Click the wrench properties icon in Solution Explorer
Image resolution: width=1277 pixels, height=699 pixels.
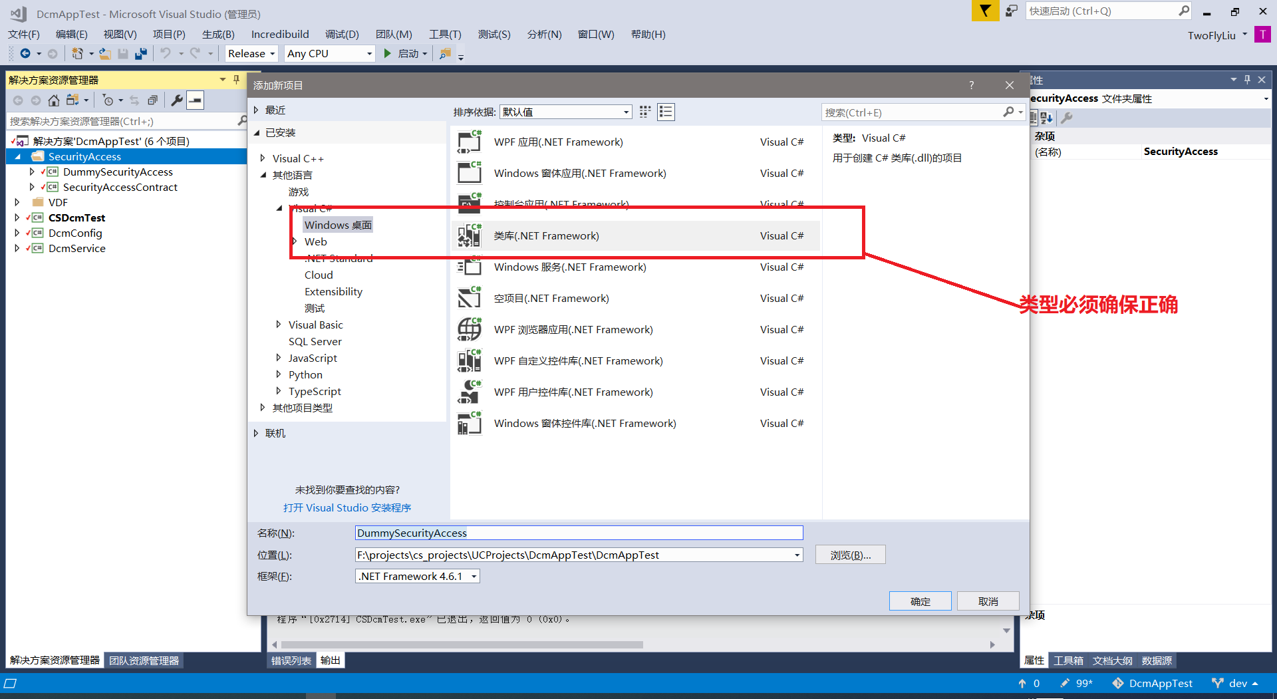(x=177, y=100)
